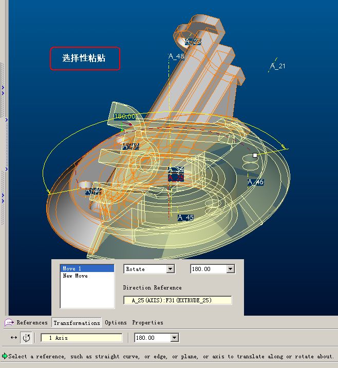338x368 pixels.
Task: Select New Move in the list
Action: pyautogui.click(x=75, y=276)
